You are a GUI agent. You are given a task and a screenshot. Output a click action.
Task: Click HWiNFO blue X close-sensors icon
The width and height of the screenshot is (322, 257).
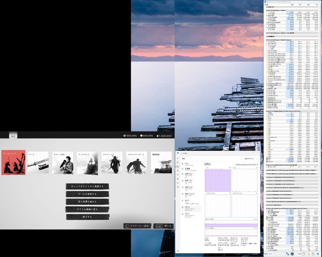(x=318, y=254)
